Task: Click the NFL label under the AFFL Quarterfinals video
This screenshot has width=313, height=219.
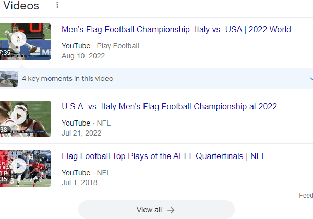Action: point(104,172)
